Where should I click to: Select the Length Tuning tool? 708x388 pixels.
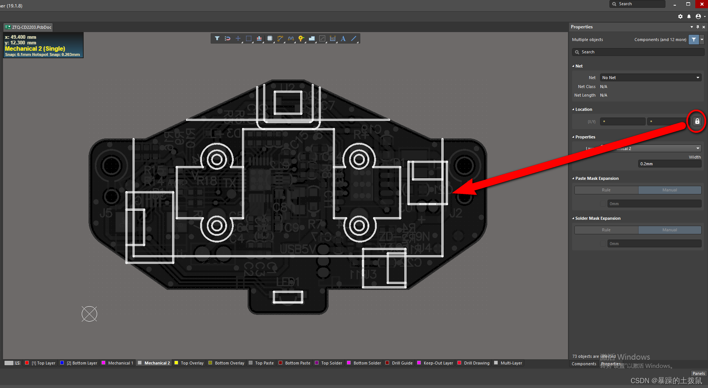click(291, 38)
